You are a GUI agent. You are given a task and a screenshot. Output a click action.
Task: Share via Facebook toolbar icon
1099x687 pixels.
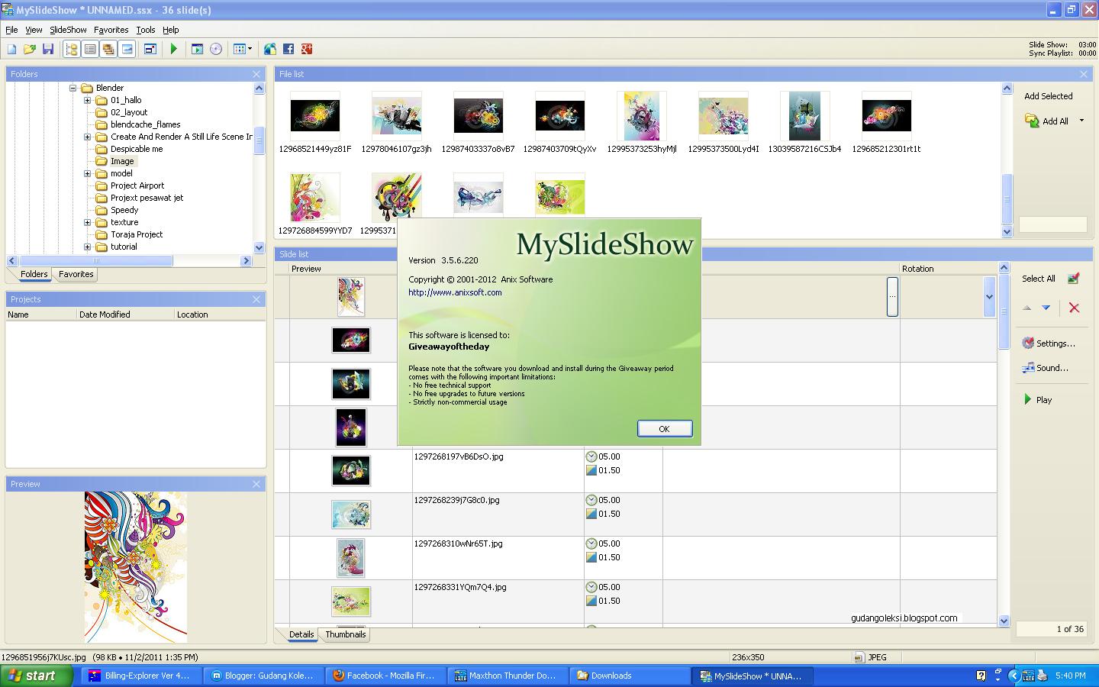coord(288,49)
